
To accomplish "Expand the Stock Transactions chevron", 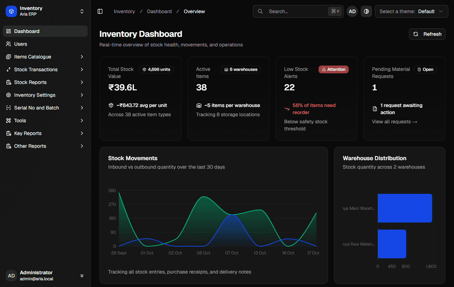I will tap(82, 69).
